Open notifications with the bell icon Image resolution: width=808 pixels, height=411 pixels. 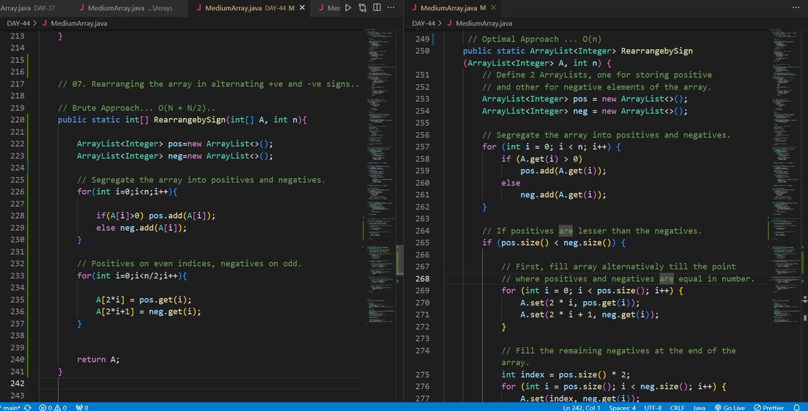pos(797,407)
